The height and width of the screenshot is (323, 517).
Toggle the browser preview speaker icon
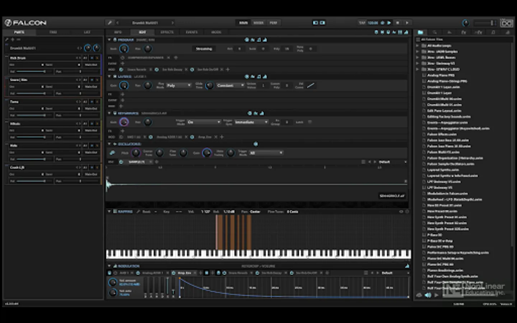tap(428, 295)
